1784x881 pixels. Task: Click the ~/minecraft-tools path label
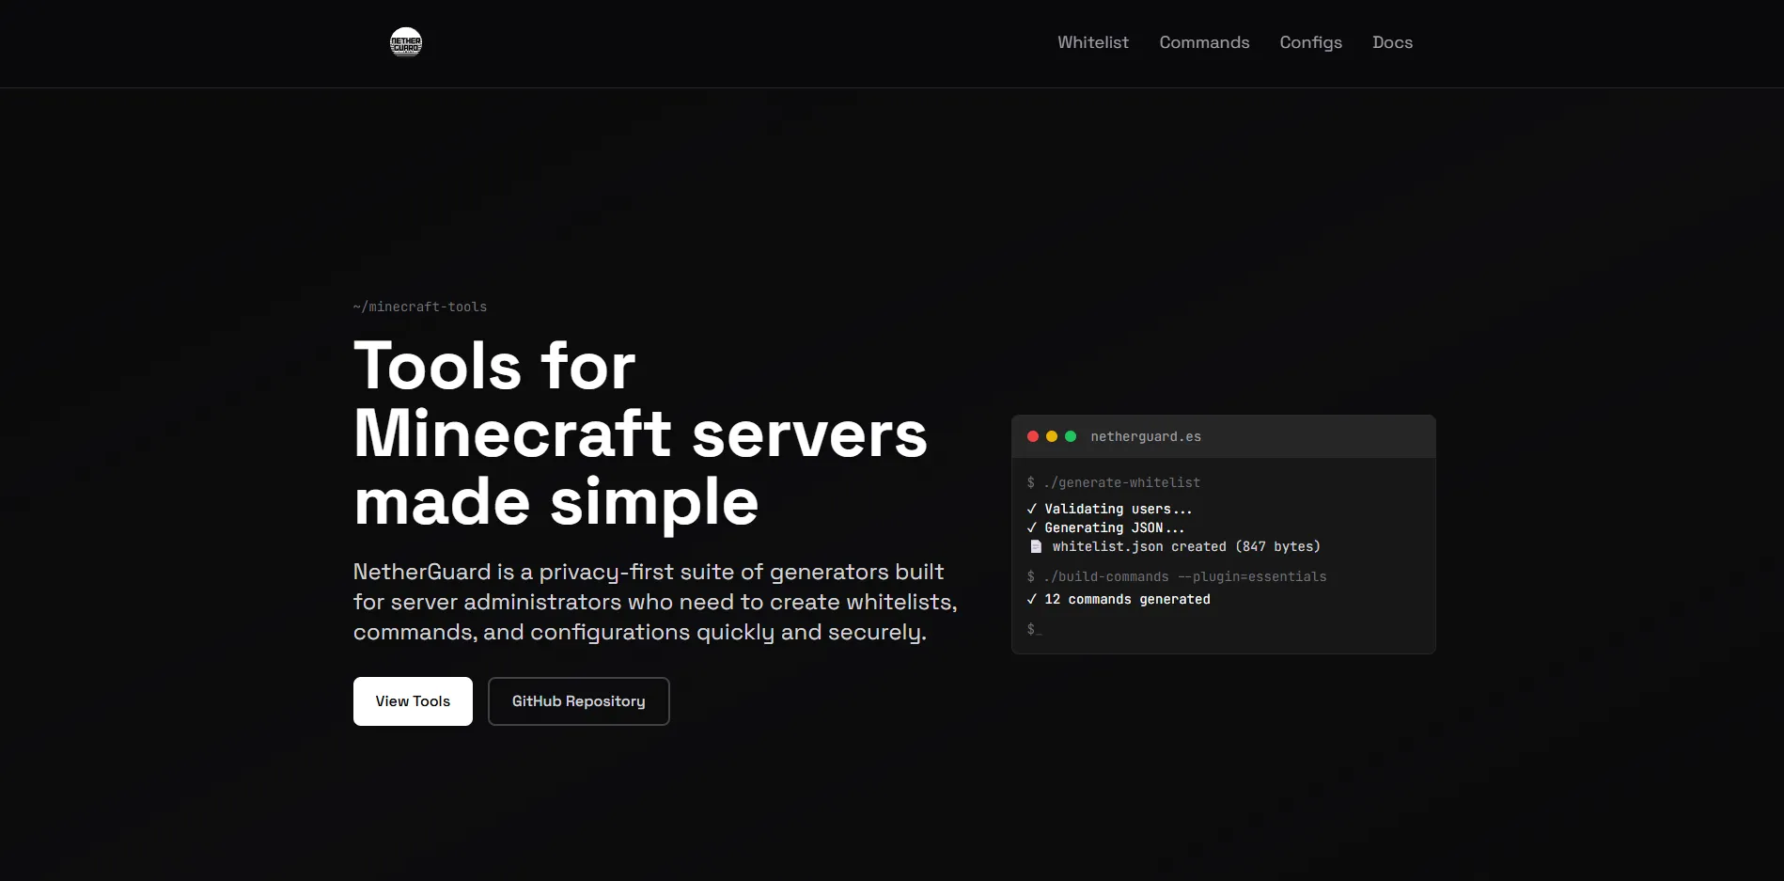tap(420, 307)
